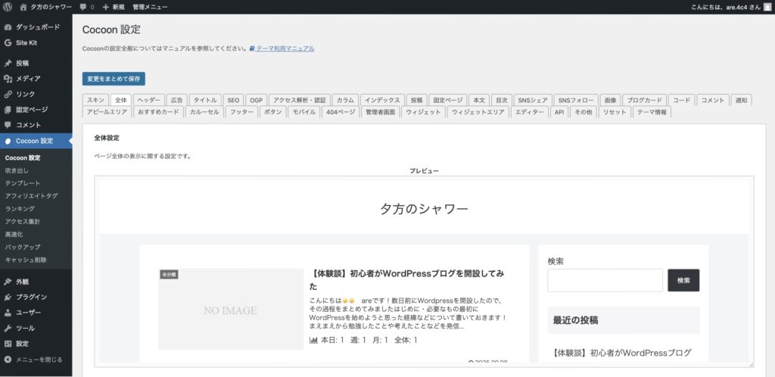This screenshot has height=377, width=775.
Task: Open the 通知 tab
Action: tap(741, 100)
